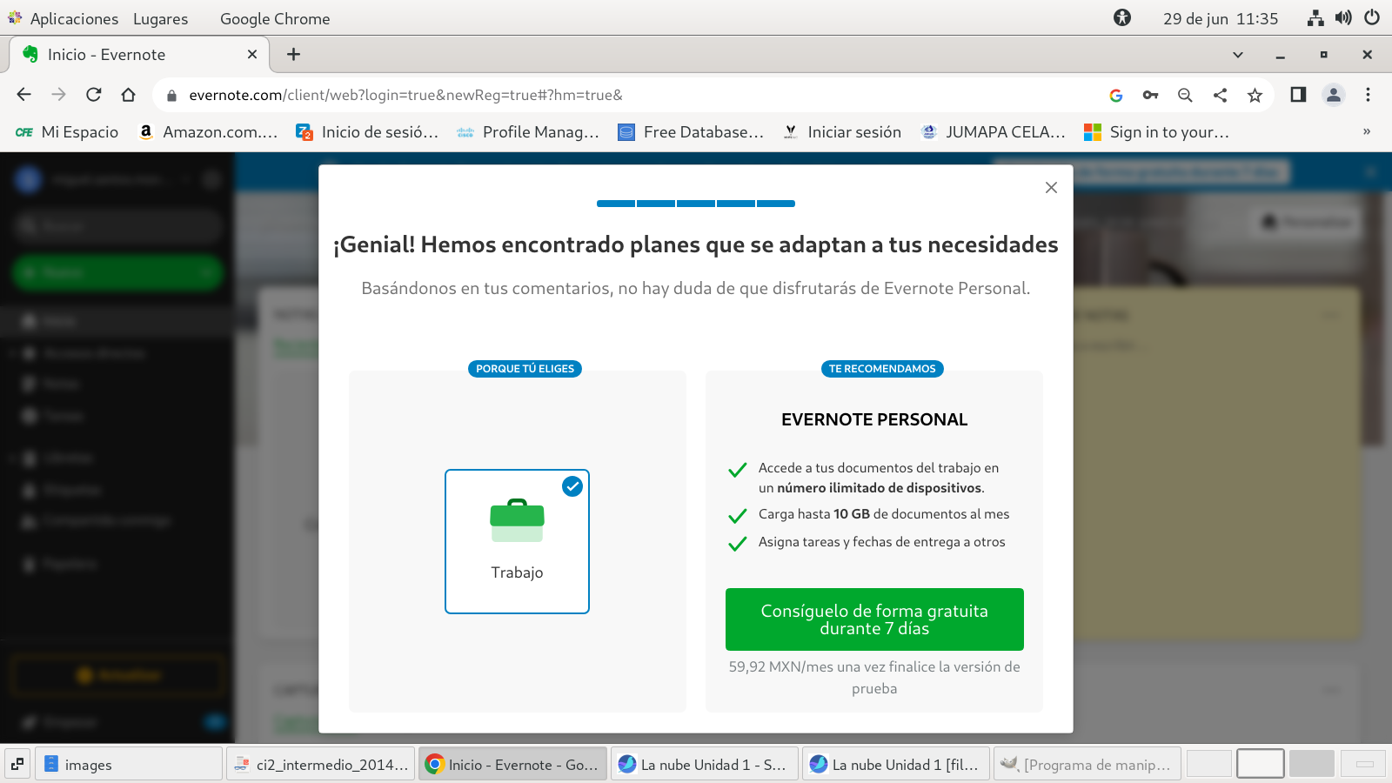The height and width of the screenshot is (783, 1392).
Task: Open the tab search dropdown arrow
Action: point(1237,55)
